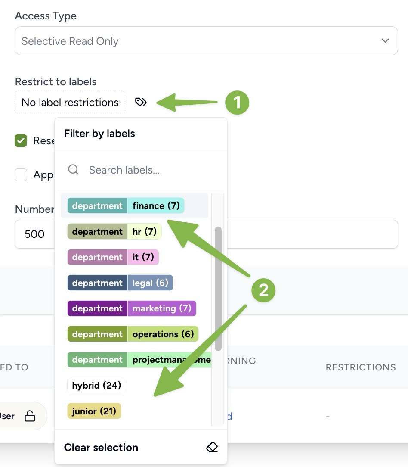Click the label list scrollbar thumb
Image resolution: width=408 pixels, height=467 pixels.
tap(218, 289)
